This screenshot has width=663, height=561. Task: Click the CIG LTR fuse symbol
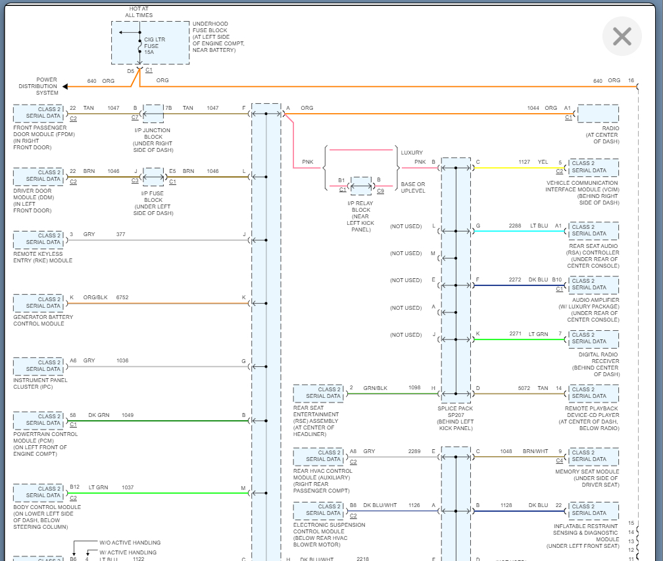click(x=139, y=46)
